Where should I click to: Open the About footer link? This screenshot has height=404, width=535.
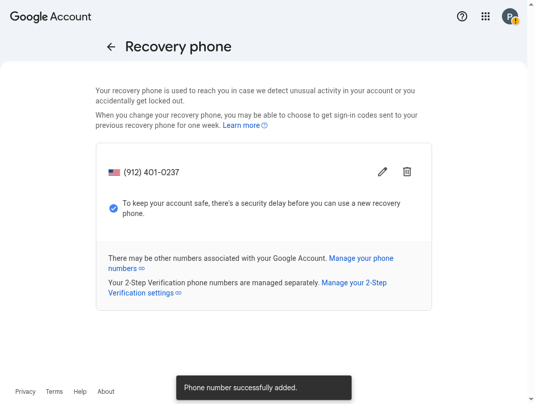tap(106, 391)
